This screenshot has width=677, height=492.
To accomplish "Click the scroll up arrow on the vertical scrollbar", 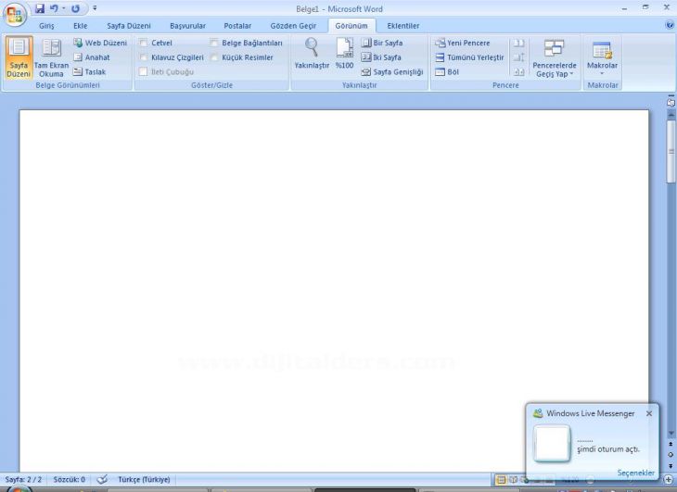I will [x=671, y=115].
